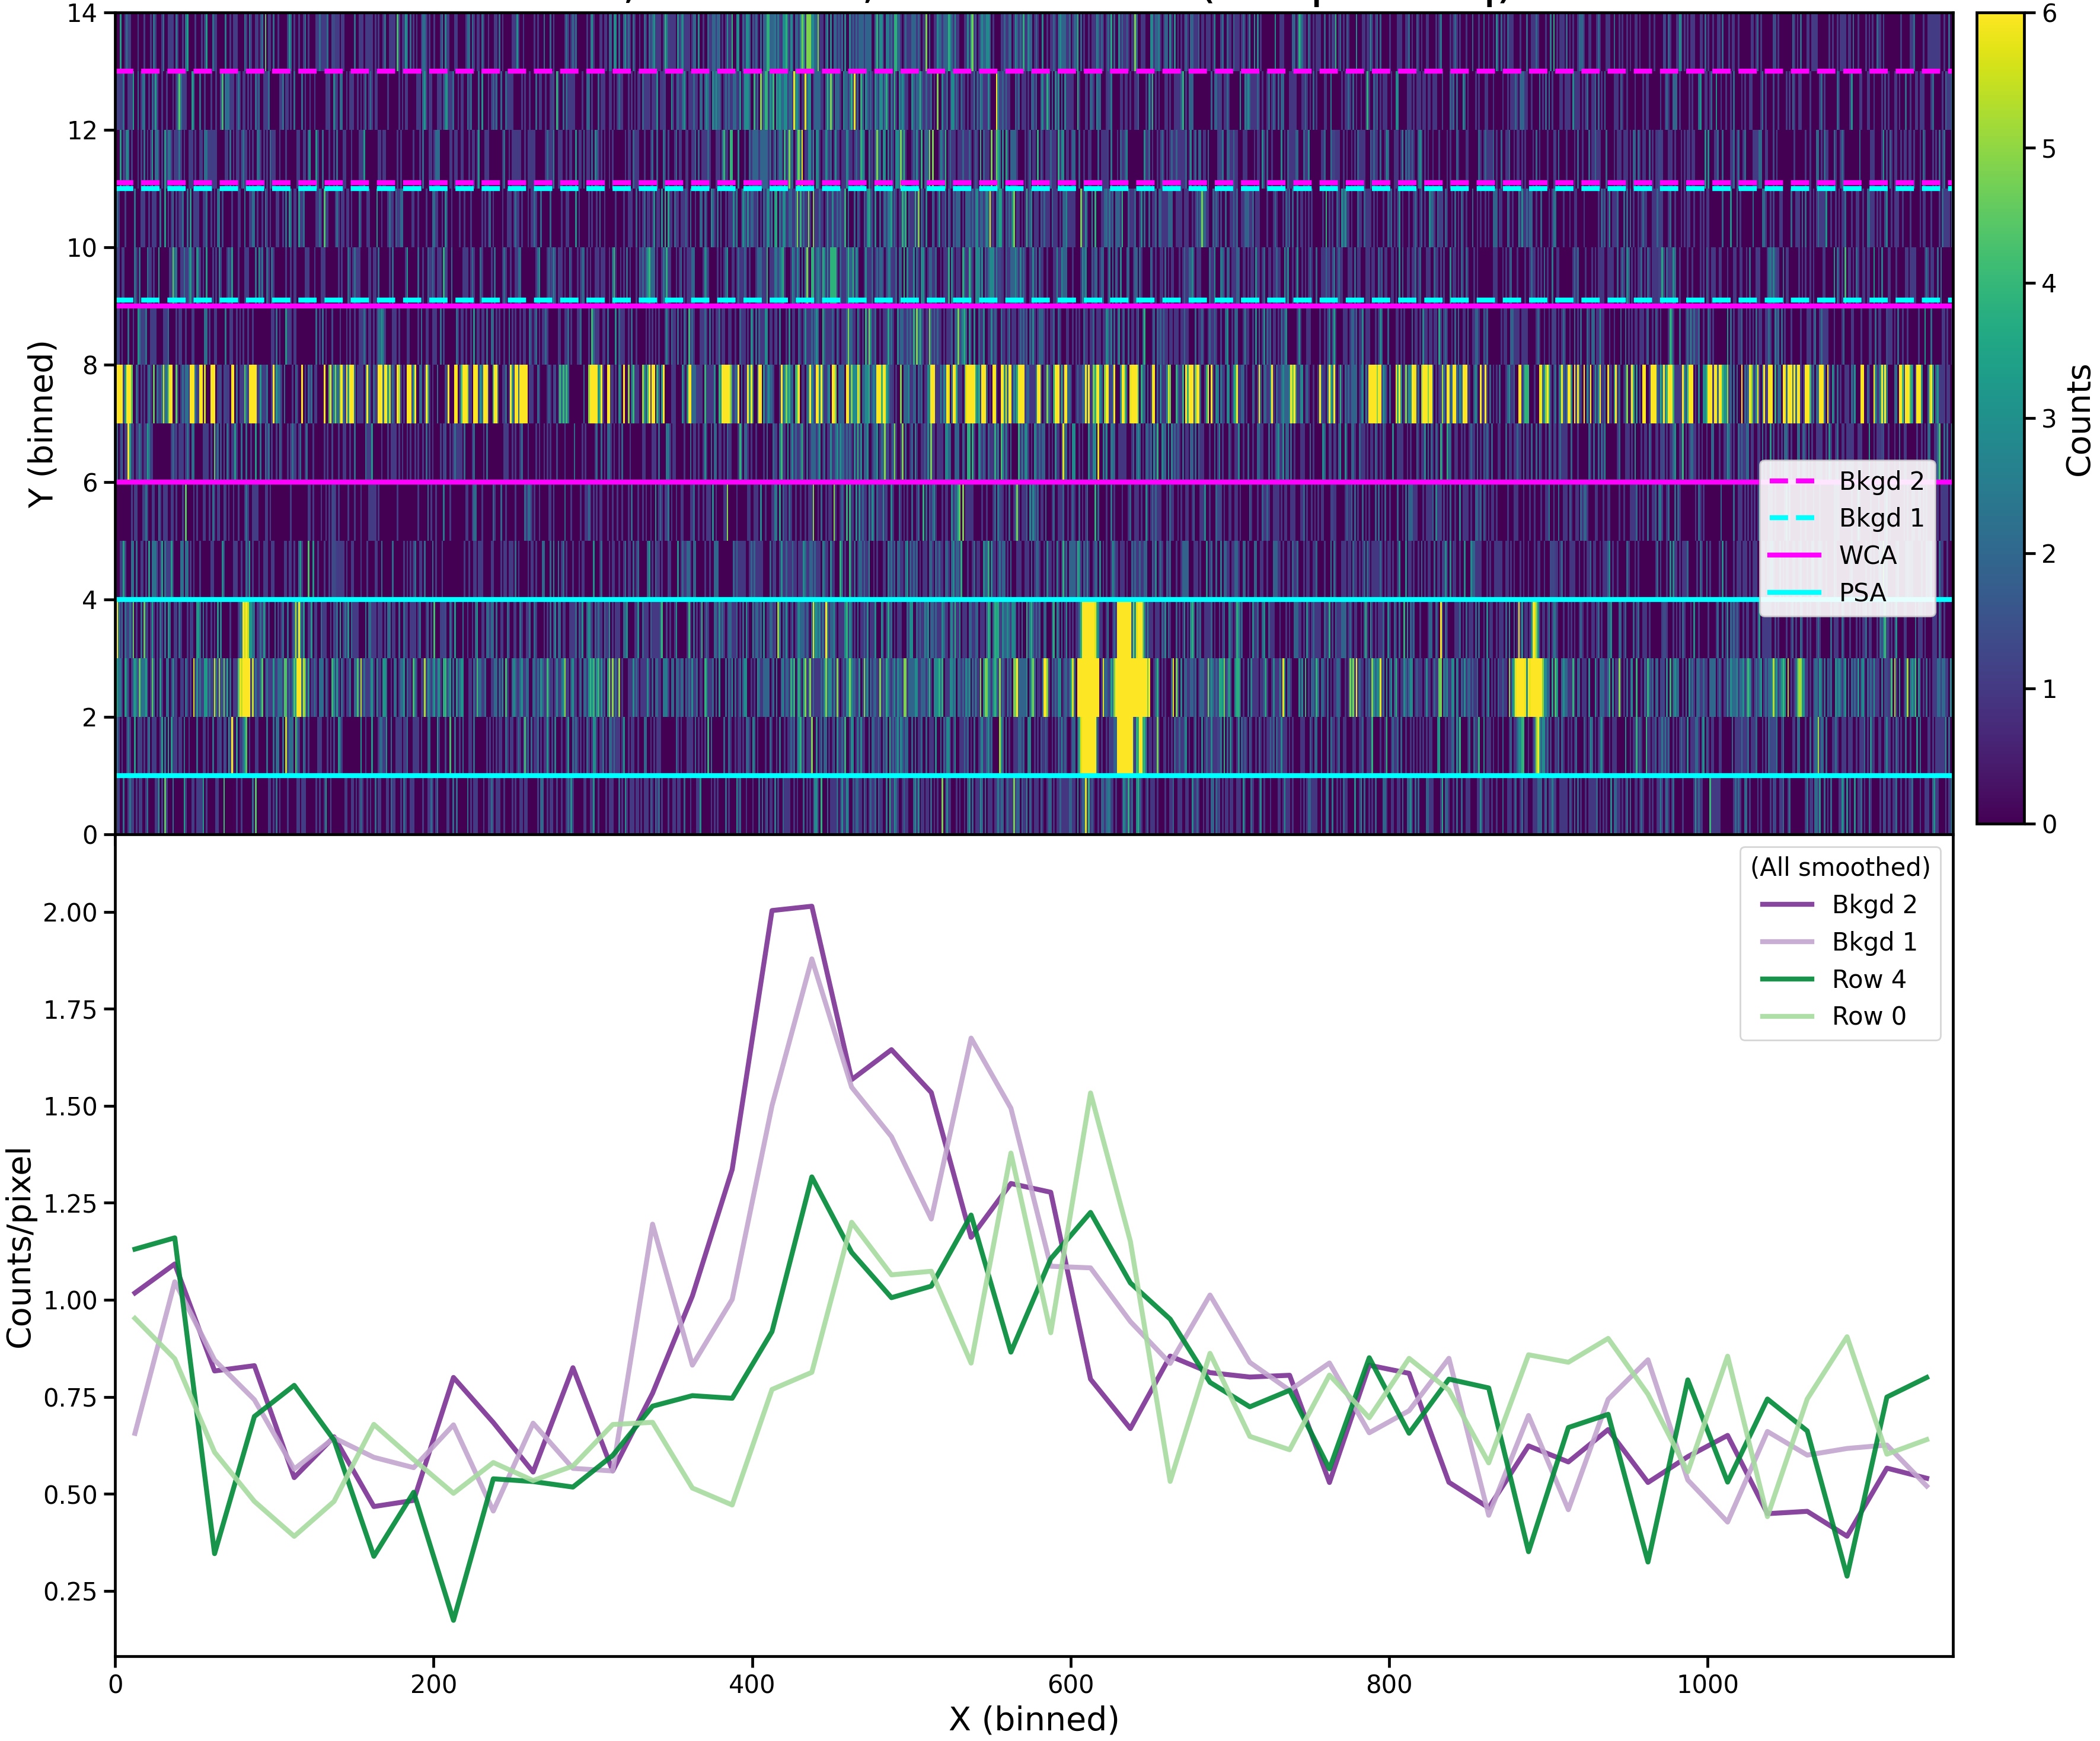Click the Counts/pixel tick label '0.50'
The height and width of the screenshot is (1741, 2100).
coord(70,1494)
